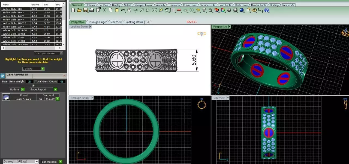Click the 5.60 dimension text
Screen dimensions: 349x164
[x=194, y=60]
